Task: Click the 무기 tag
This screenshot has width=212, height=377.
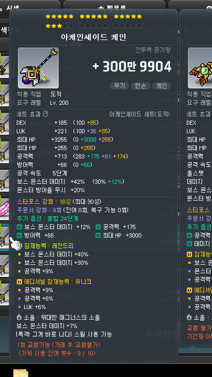Action: point(119,86)
